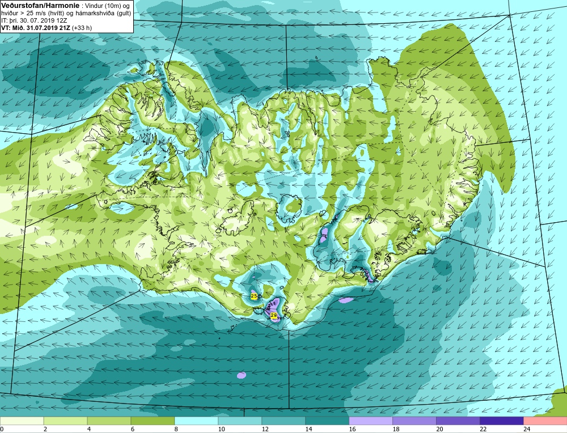Click the light cyan 8–10 m/s legend swatch
This screenshot has height=433, width=567.
[196, 421]
